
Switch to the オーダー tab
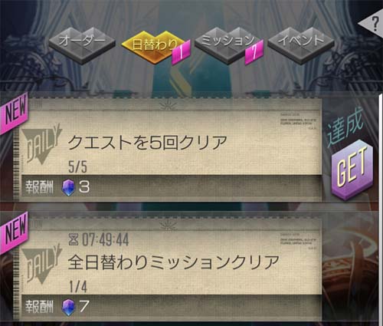tap(82, 44)
